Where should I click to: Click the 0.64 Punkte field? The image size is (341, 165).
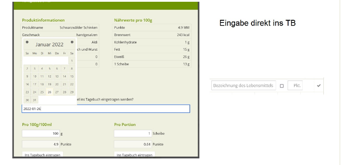133,144
